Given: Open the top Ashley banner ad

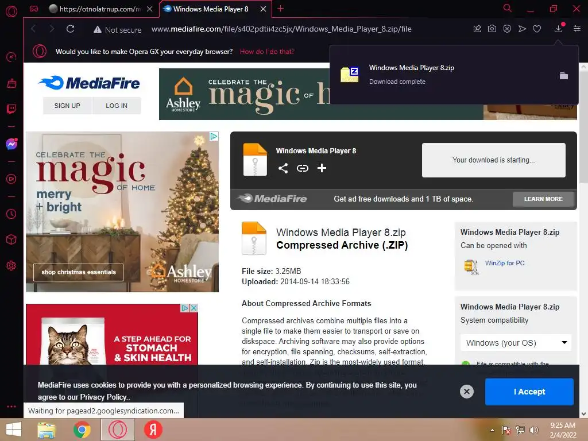Looking at the screenshot, I should tap(243, 94).
